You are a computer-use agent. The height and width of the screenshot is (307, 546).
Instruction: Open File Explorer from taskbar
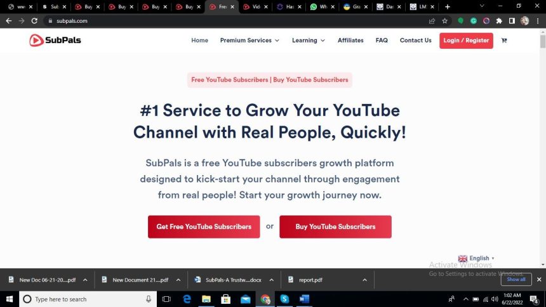(x=206, y=299)
